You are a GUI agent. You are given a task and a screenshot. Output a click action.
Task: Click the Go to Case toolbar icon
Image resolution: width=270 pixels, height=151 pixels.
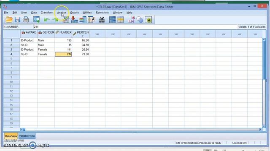(x=66, y=20)
